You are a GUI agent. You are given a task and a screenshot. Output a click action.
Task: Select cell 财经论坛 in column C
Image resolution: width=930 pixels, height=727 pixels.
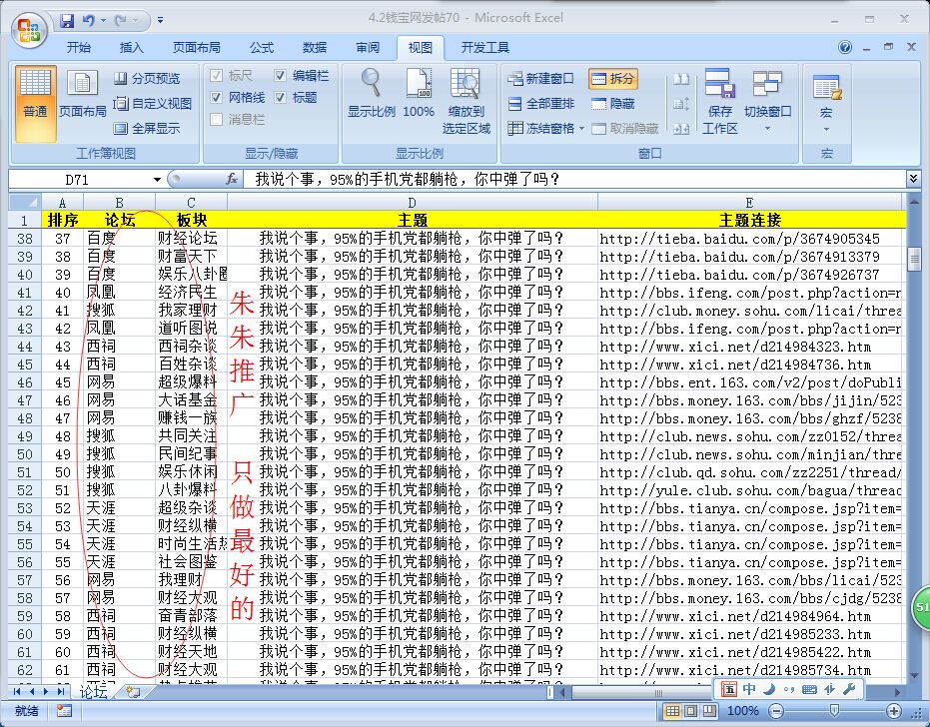tap(191, 239)
